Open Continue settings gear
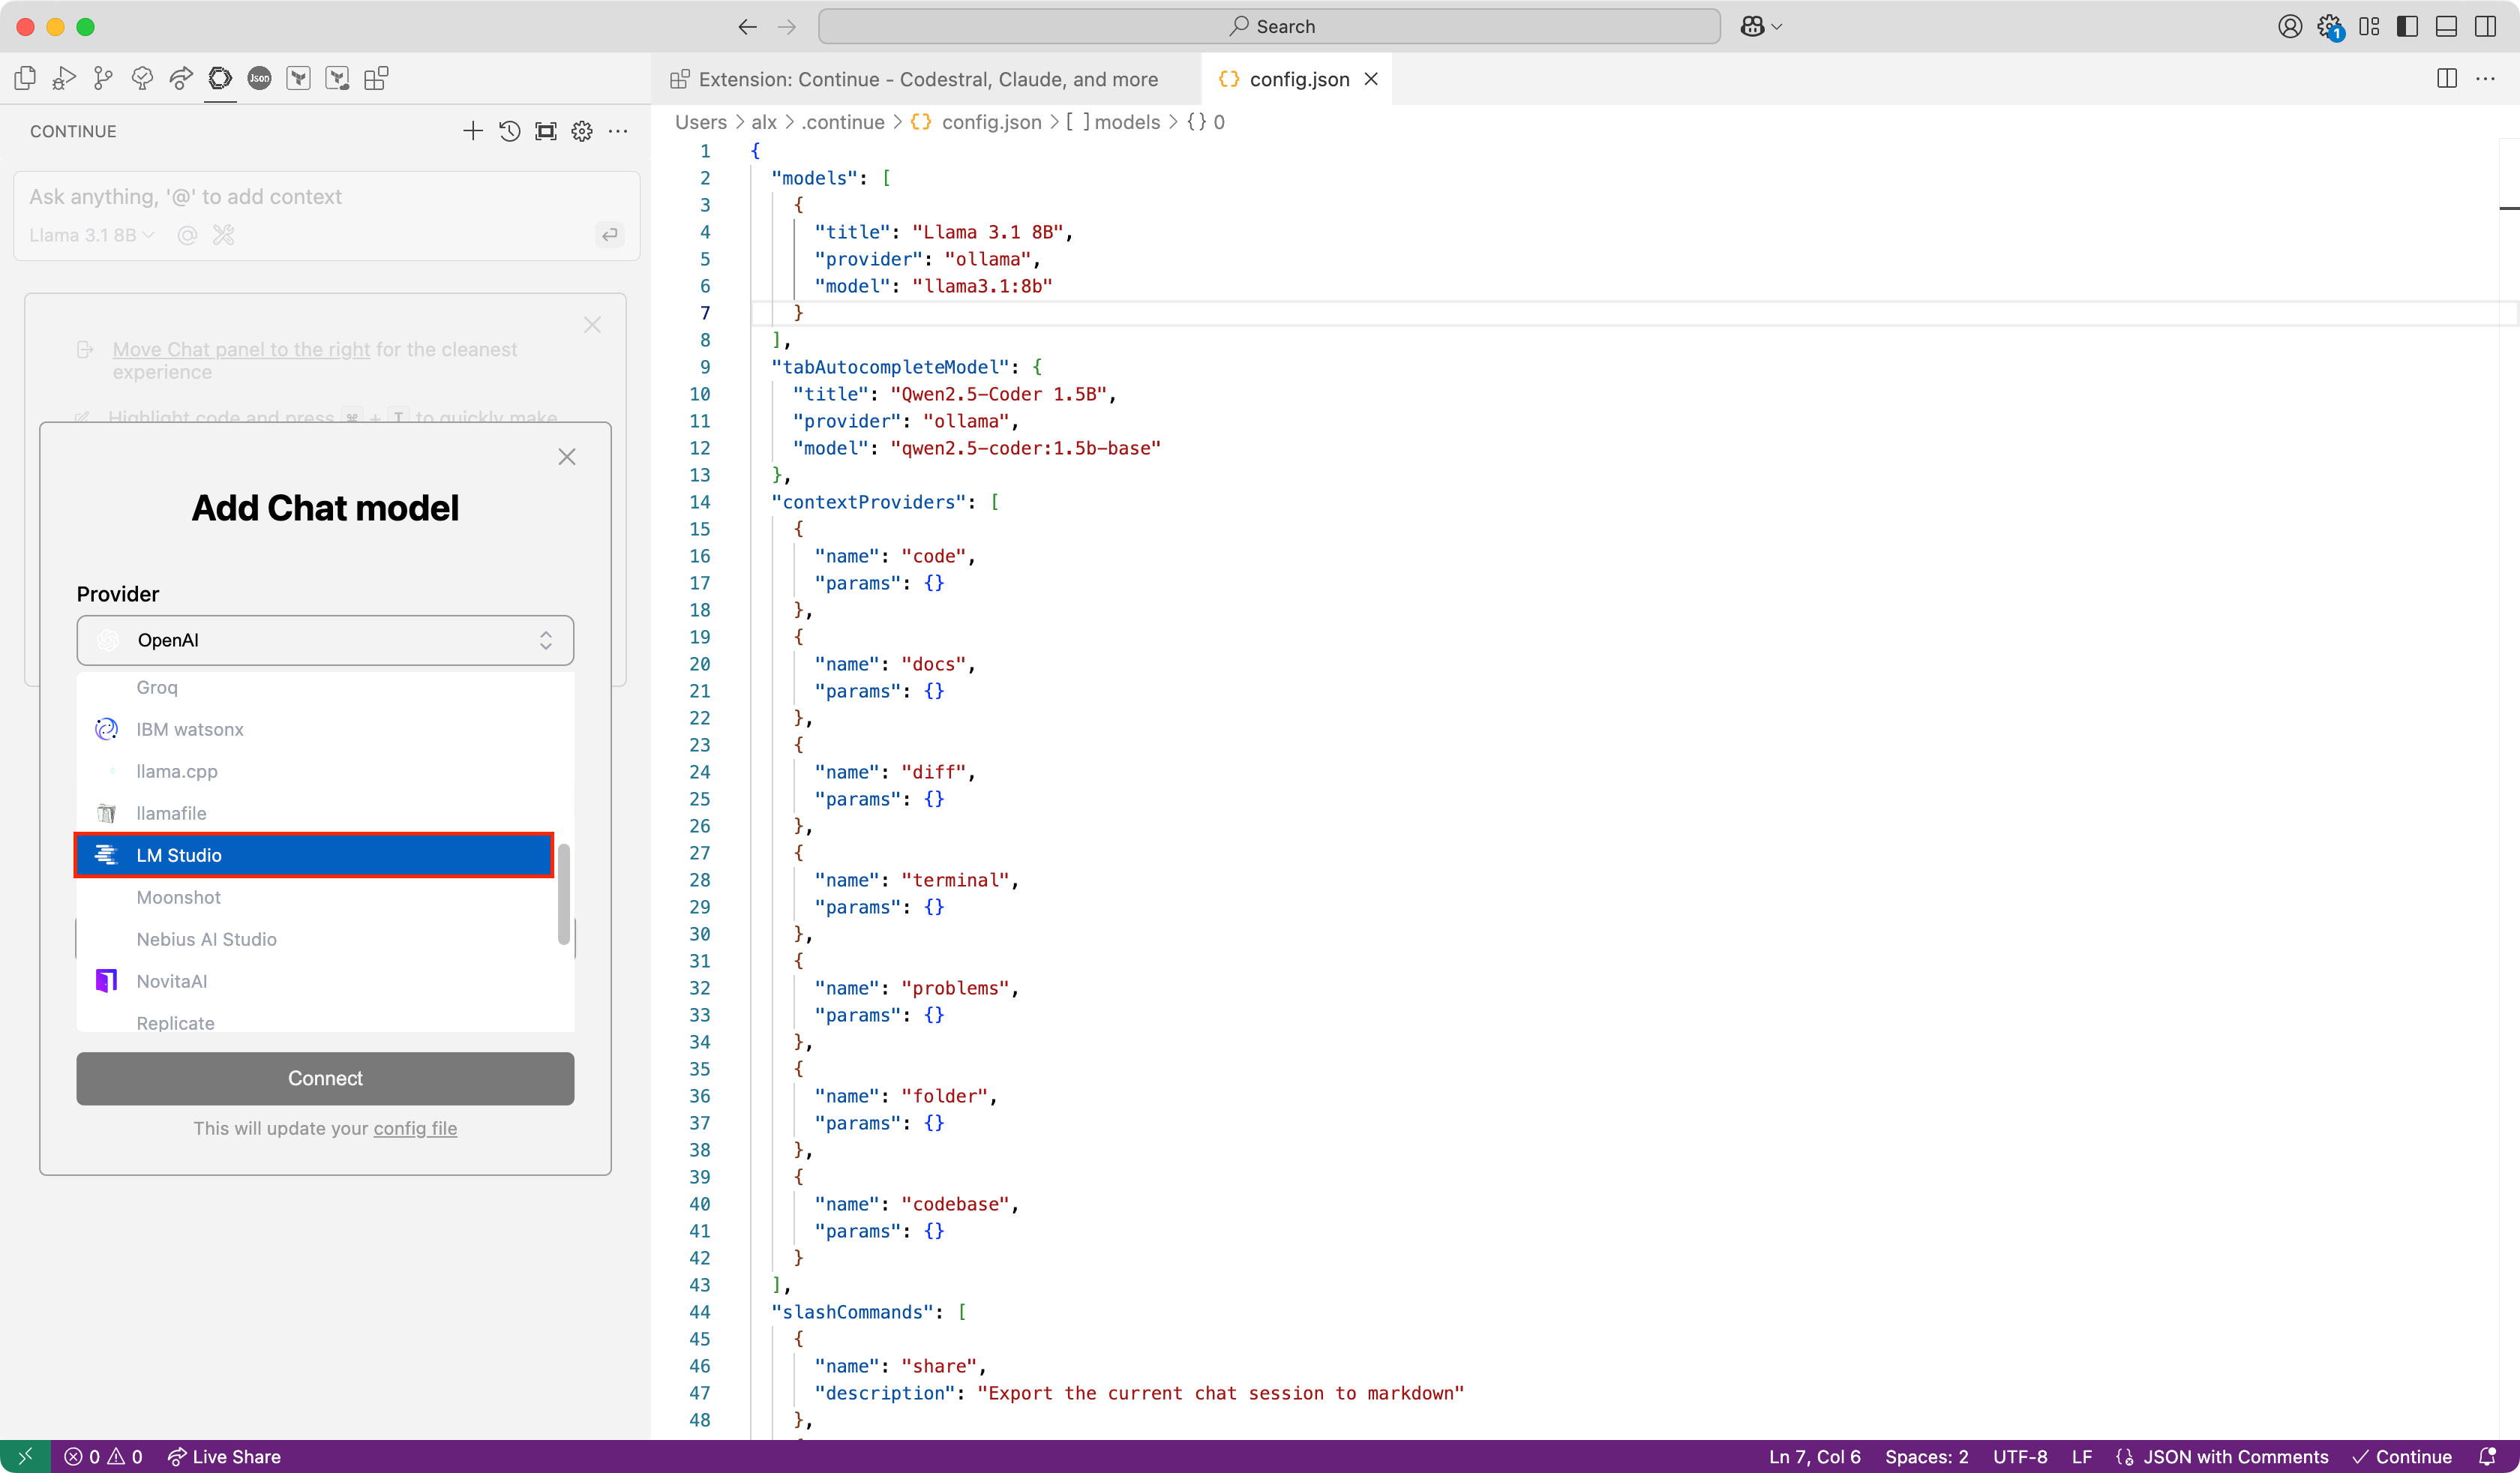This screenshot has height=1473, width=2520. click(x=582, y=131)
